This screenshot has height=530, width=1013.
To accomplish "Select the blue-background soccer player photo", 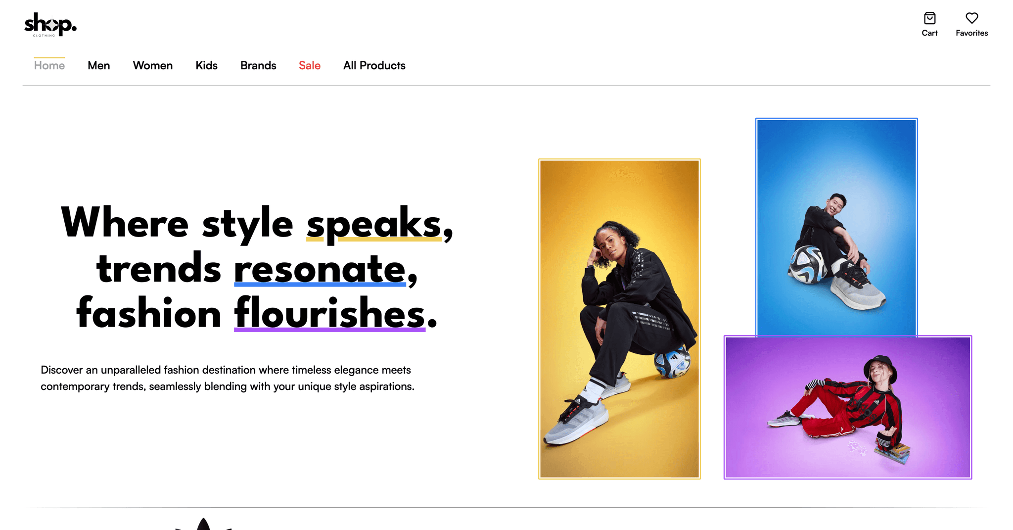I will pos(836,227).
